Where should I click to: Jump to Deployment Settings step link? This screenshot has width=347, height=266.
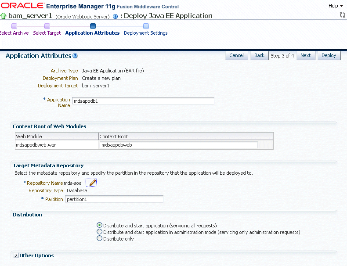146,33
